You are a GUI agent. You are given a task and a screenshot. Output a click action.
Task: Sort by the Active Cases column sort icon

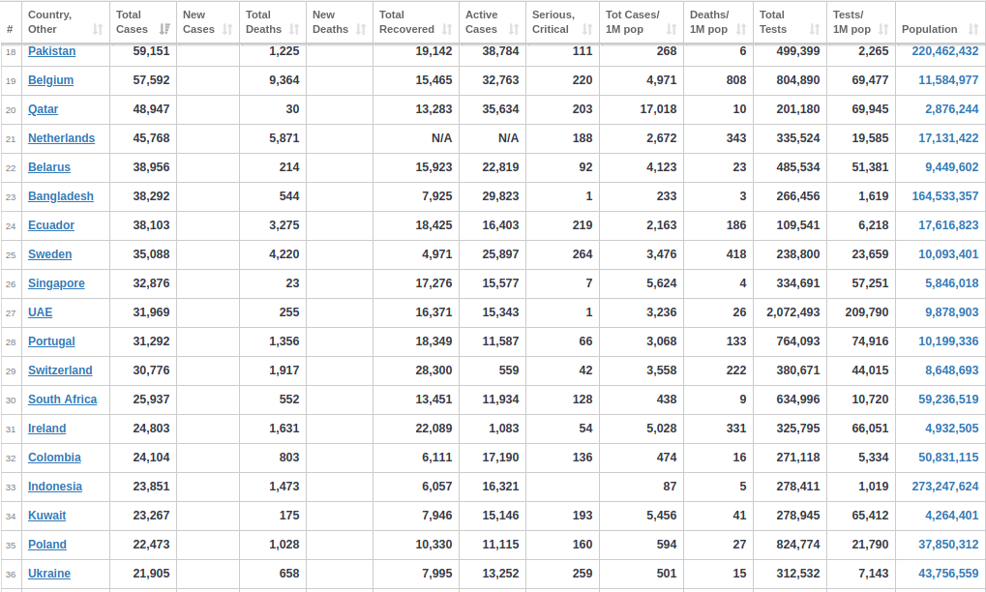[513, 29]
